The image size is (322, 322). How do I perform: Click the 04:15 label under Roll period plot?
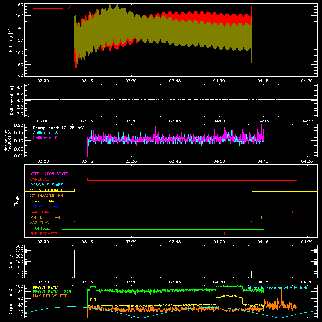point(263,121)
